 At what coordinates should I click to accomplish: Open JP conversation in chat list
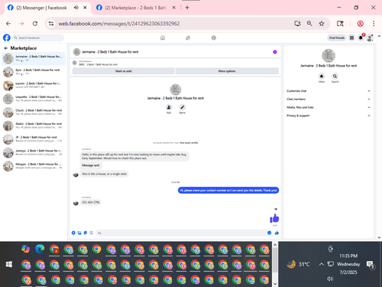coord(34,139)
